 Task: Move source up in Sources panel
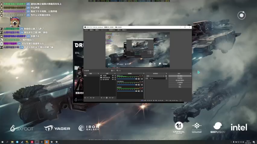pyautogui.click(x=110, y=98)
